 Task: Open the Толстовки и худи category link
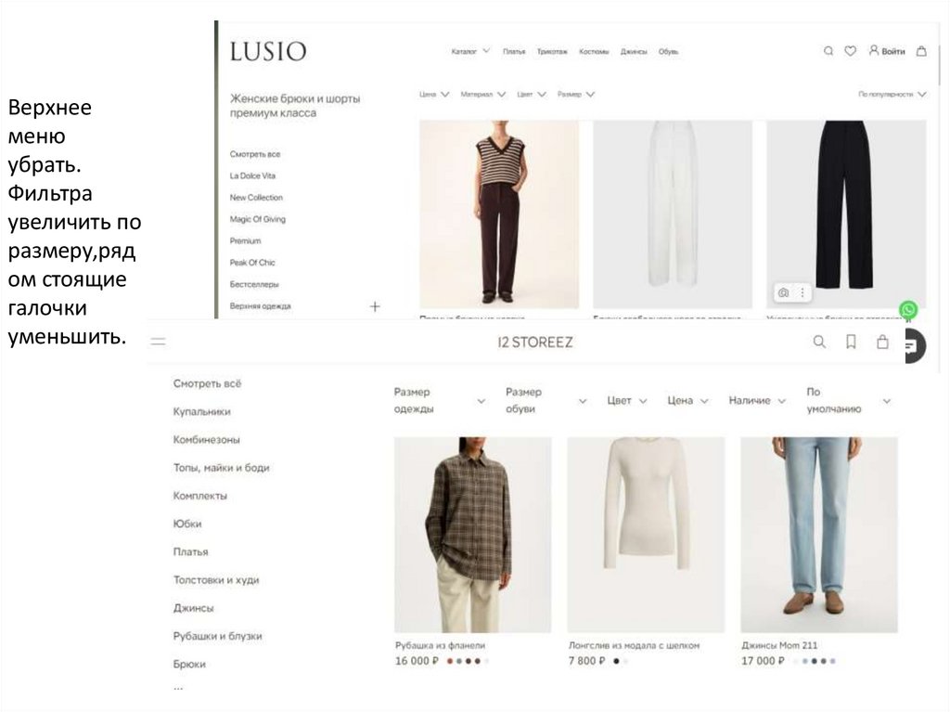(x=216, y=580)
